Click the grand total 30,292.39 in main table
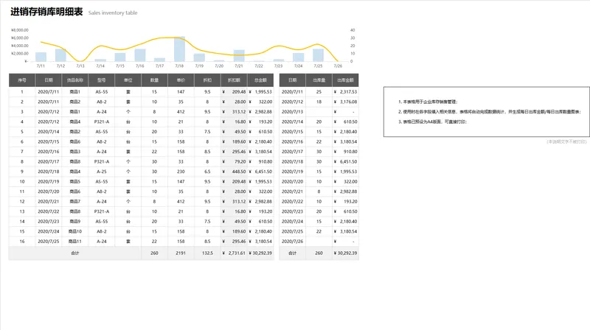The height and width of the screenshot is (330, 590). (x=260, y=253)
